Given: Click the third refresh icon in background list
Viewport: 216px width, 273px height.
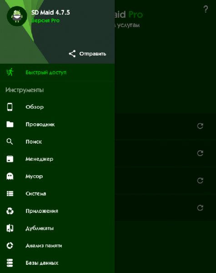Looking at the screenshot, I should pos(200,180).
